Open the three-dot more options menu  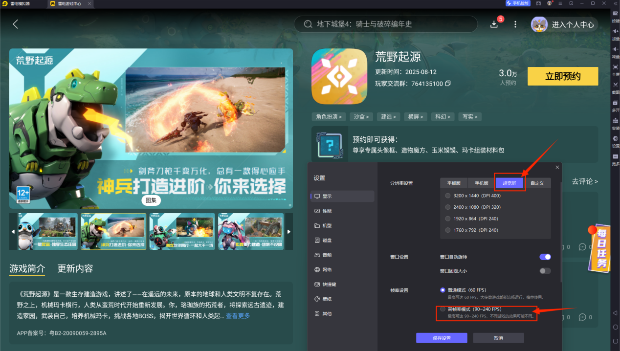click(515, 24)
